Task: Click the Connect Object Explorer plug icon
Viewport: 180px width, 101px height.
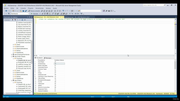Action: pyautogui.click(x=12, y=20)
